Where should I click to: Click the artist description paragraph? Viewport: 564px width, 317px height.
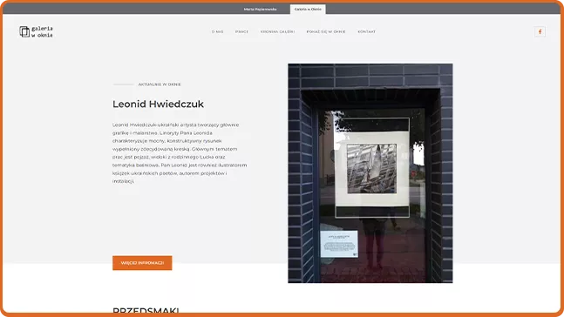tap(180, 153)
